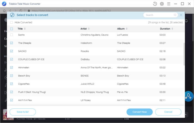Screen dimensions: 194x123
Task: Click NLE Choppa, Young Thug artist cell
Action: [x=95, y=92]
